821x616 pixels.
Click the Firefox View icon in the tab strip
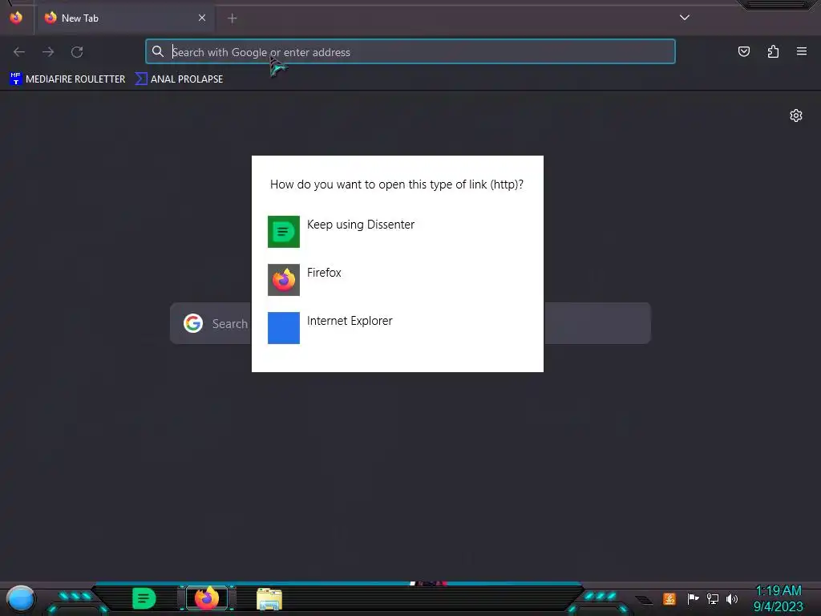(16, 18)
